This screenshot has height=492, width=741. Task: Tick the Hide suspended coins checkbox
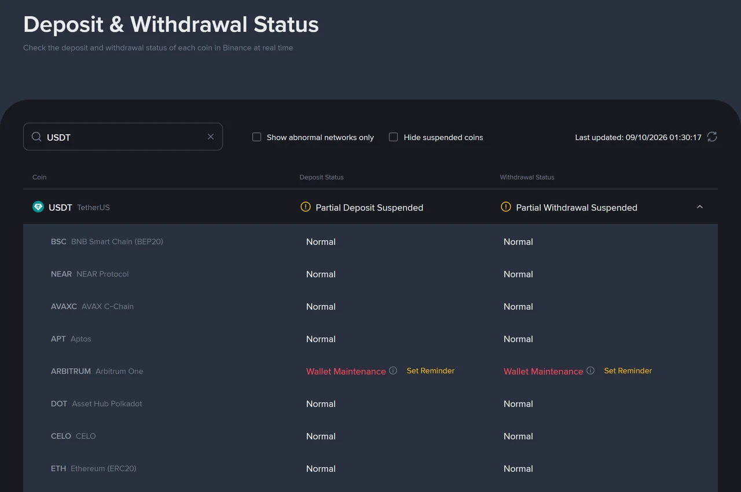click(393, 137)
